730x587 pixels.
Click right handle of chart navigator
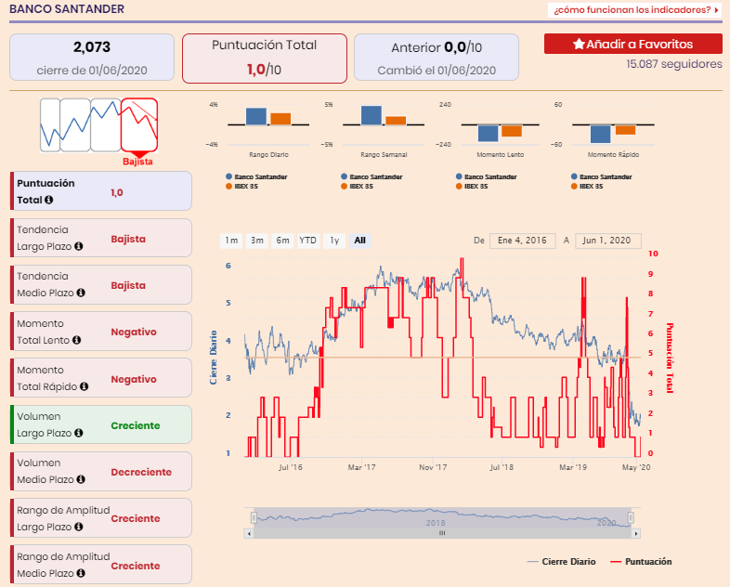click(x=631, y=517)
